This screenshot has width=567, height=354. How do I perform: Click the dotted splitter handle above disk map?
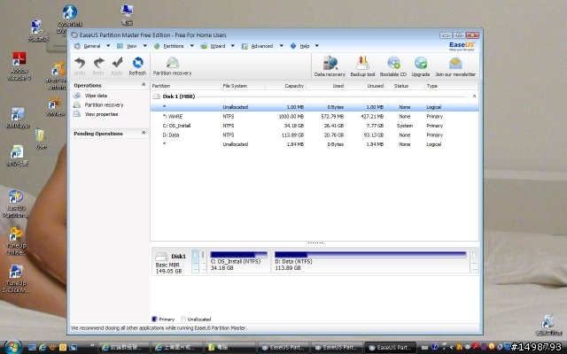pos(315,243)
